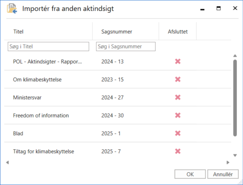243x185 pixels.
Task: Click the import folder icon in the title bar
Action: pos(12,9)
